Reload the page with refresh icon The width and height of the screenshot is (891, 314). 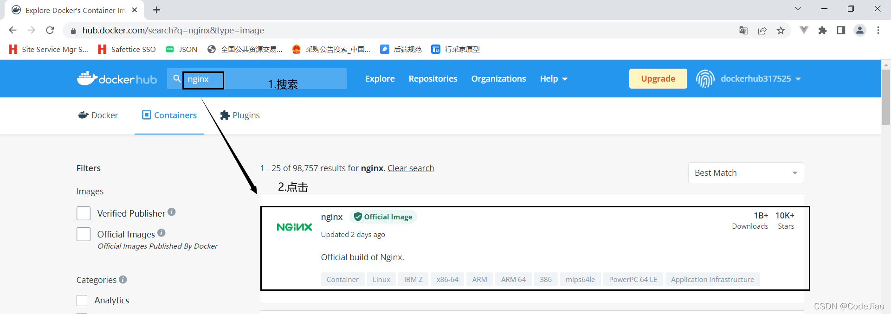pos(50,30)
